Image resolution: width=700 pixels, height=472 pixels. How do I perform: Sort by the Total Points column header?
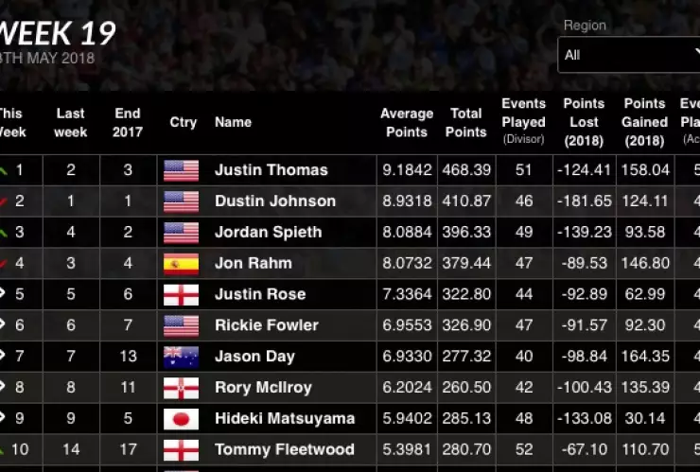[466, 123]
